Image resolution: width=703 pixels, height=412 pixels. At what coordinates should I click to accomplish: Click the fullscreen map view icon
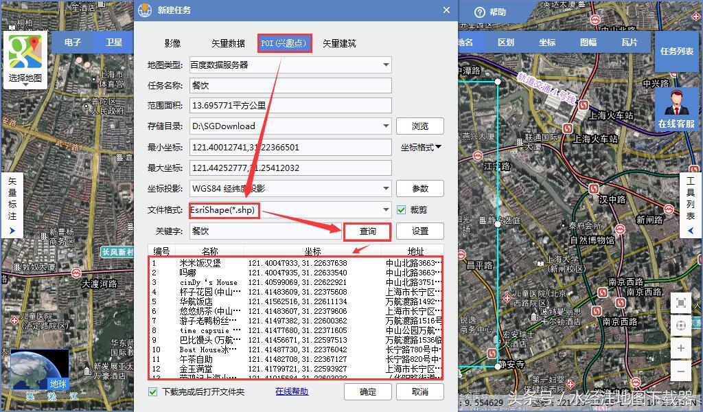[x=680, y=303]
